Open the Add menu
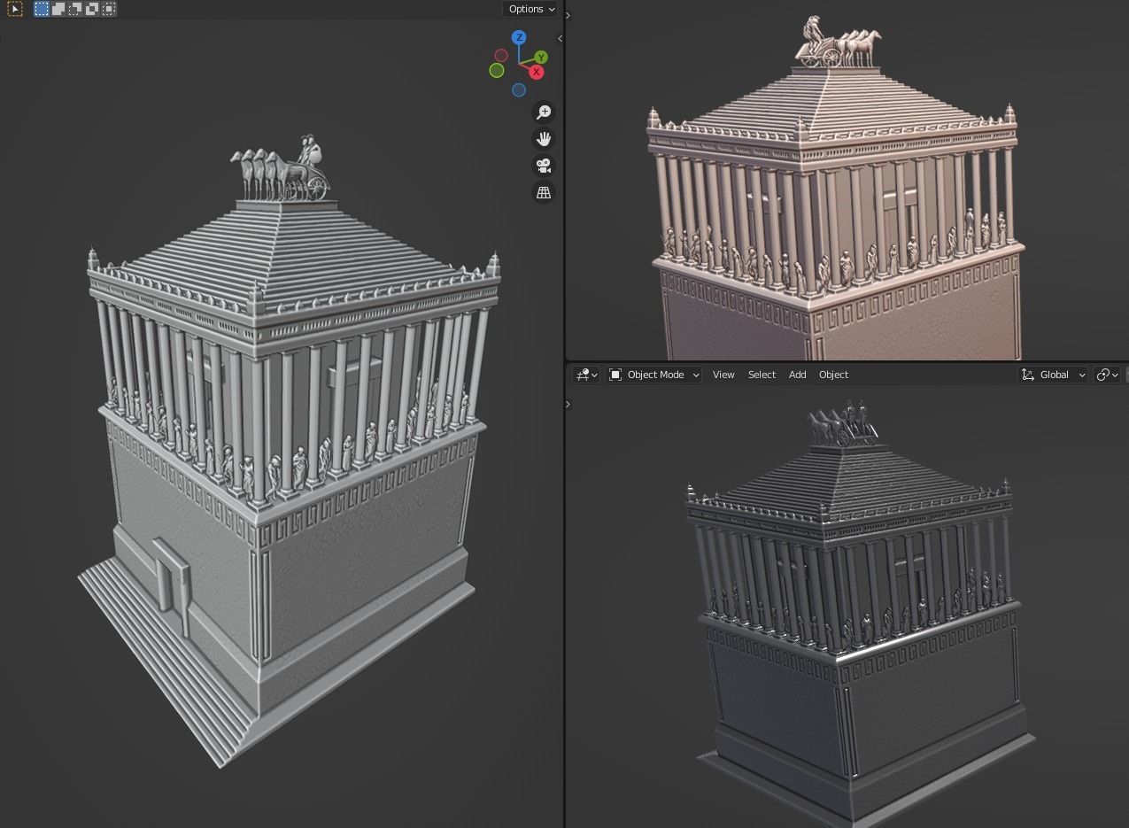Viewport: 1129px width, 828px height. 797,375
